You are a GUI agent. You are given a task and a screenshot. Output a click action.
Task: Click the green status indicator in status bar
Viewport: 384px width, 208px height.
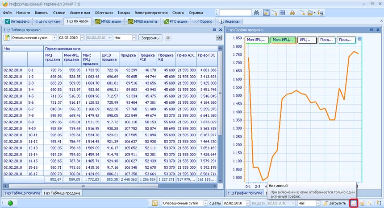(10, 203)
